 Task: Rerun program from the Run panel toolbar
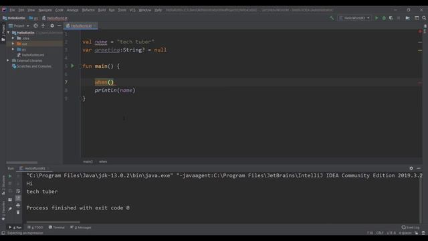tap(10, 176)
